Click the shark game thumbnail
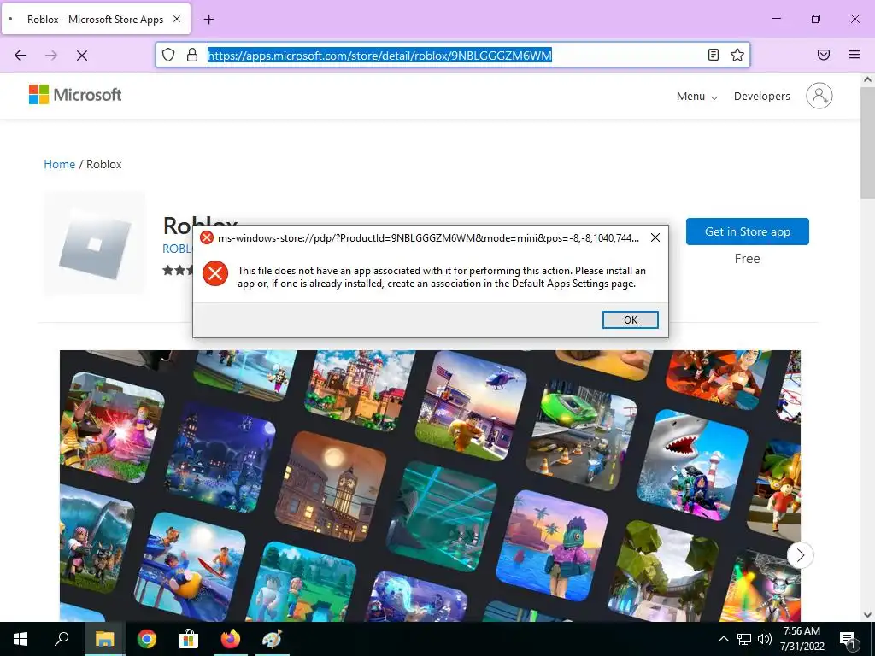 [x=693, y=464]
